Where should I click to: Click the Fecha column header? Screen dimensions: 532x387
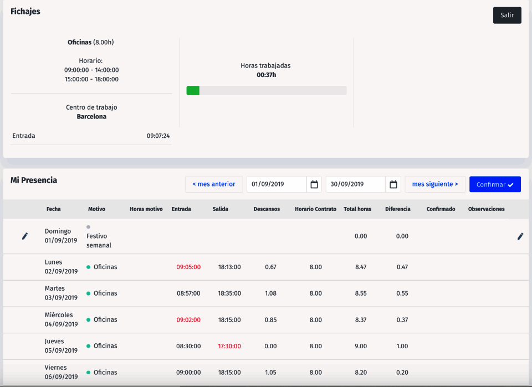click(54, 209)
